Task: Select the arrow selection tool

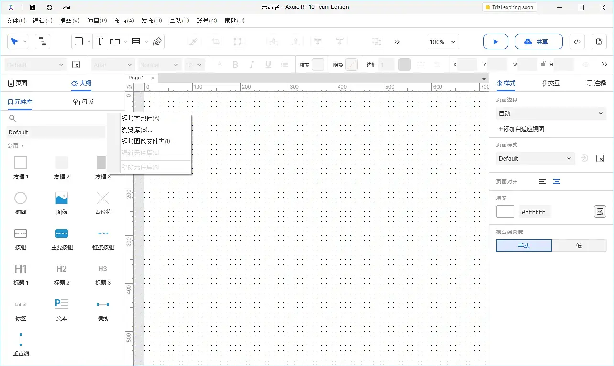Action: pos(15,42)
